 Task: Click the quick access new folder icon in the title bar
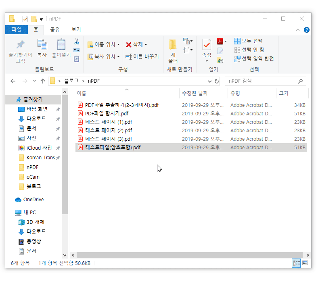pyautogui.click(x=34, y=19)
